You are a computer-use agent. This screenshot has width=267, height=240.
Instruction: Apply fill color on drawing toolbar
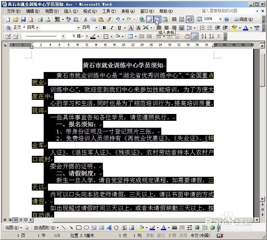tap(141, 228)
